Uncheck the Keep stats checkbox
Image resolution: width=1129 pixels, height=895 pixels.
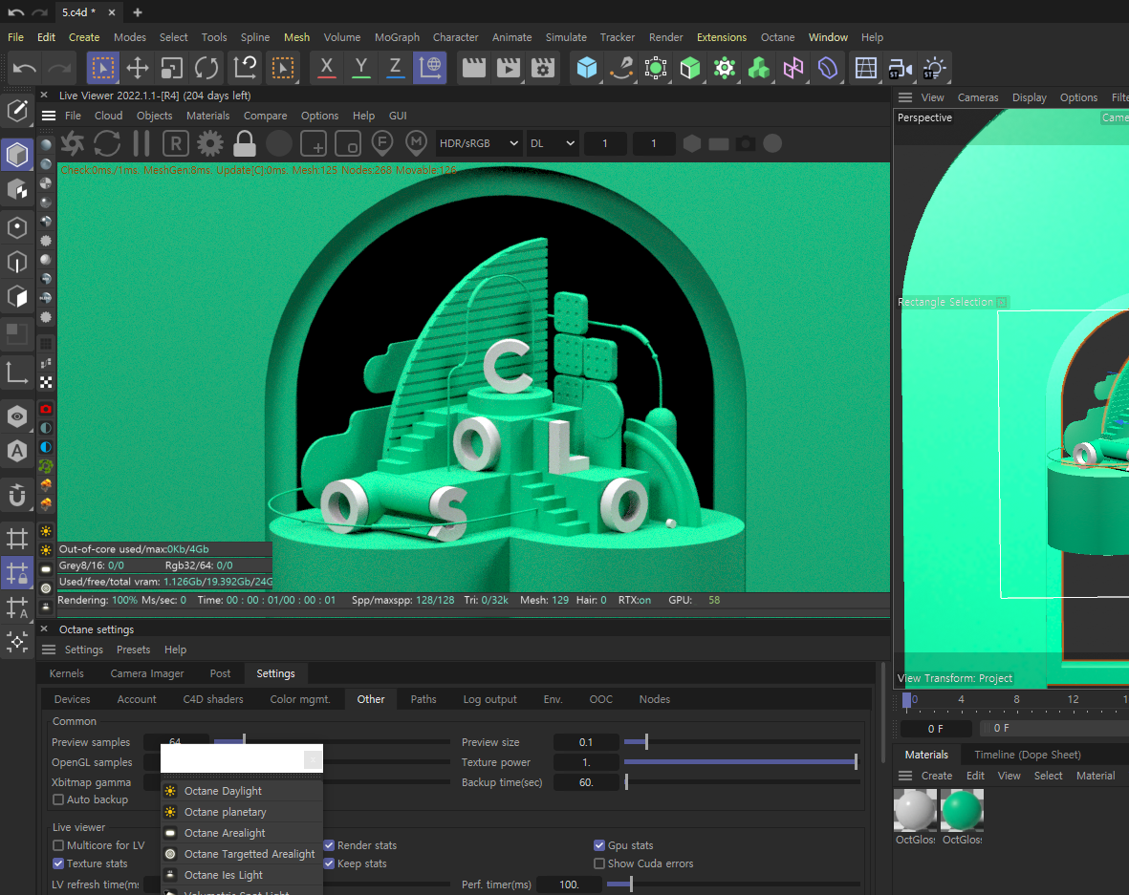point(329,863)
